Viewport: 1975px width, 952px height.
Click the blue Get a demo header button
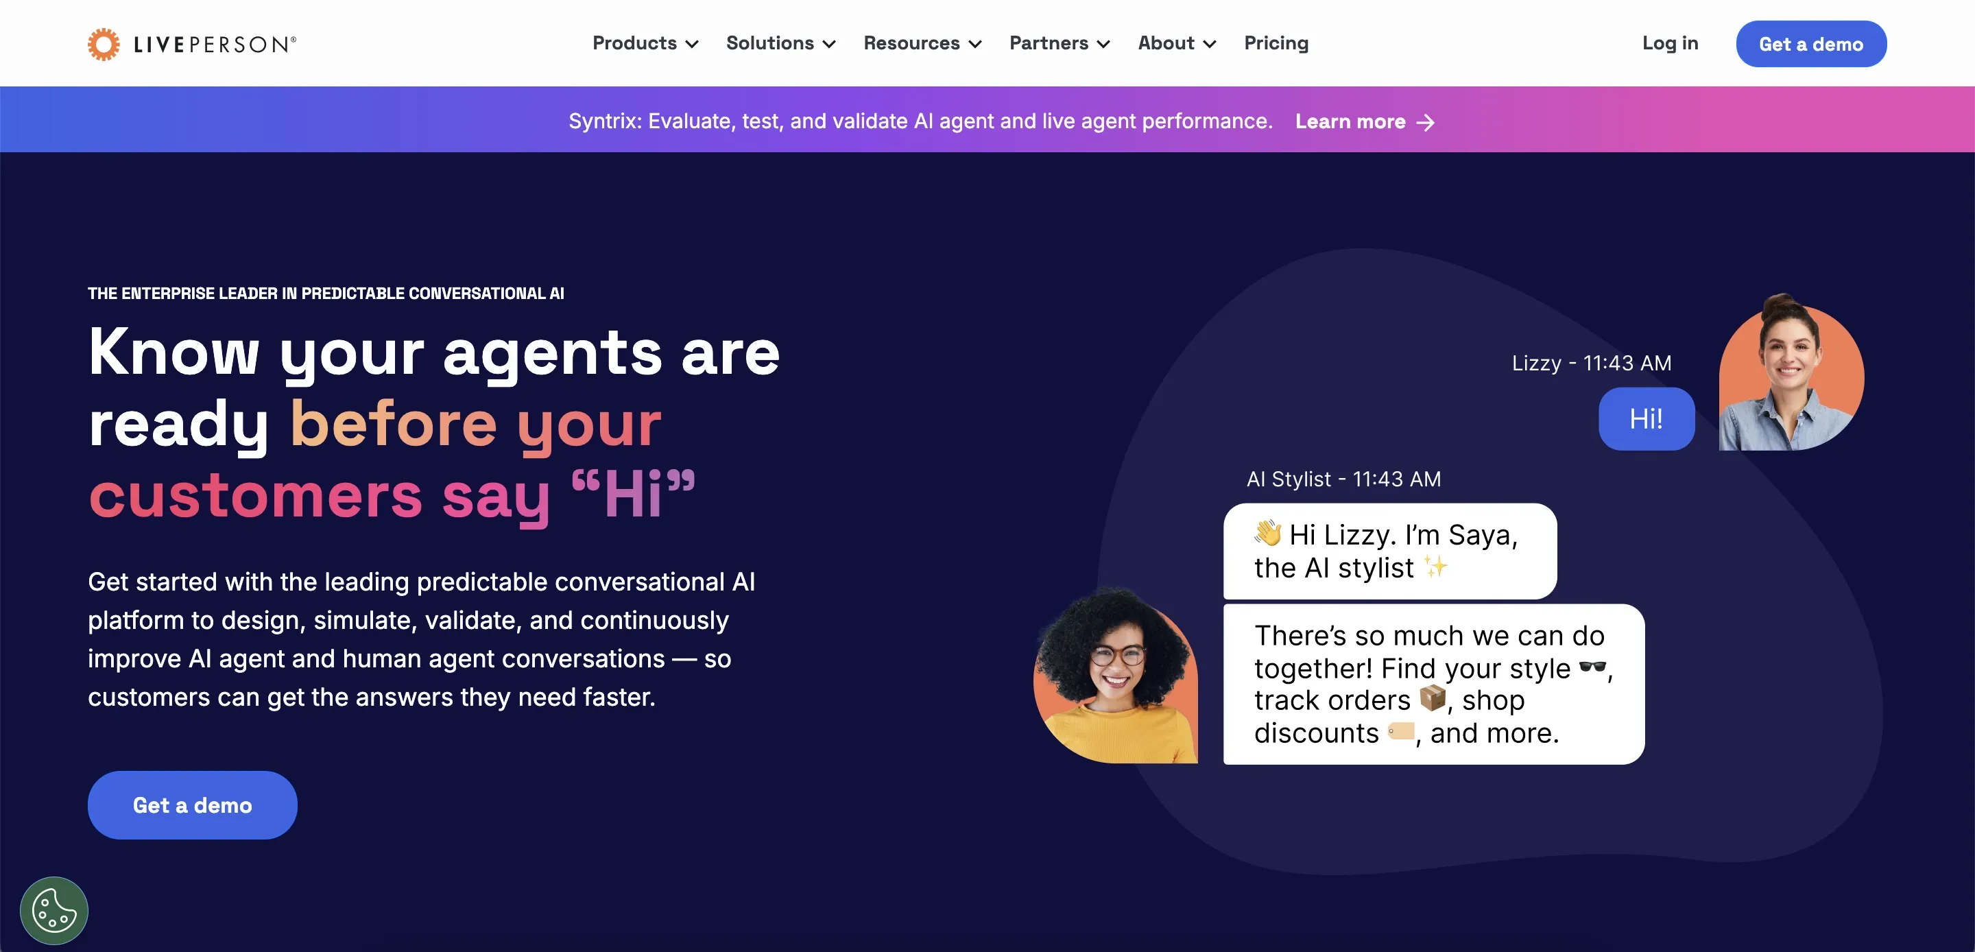pyautogui.click(x=1811, y=44)
